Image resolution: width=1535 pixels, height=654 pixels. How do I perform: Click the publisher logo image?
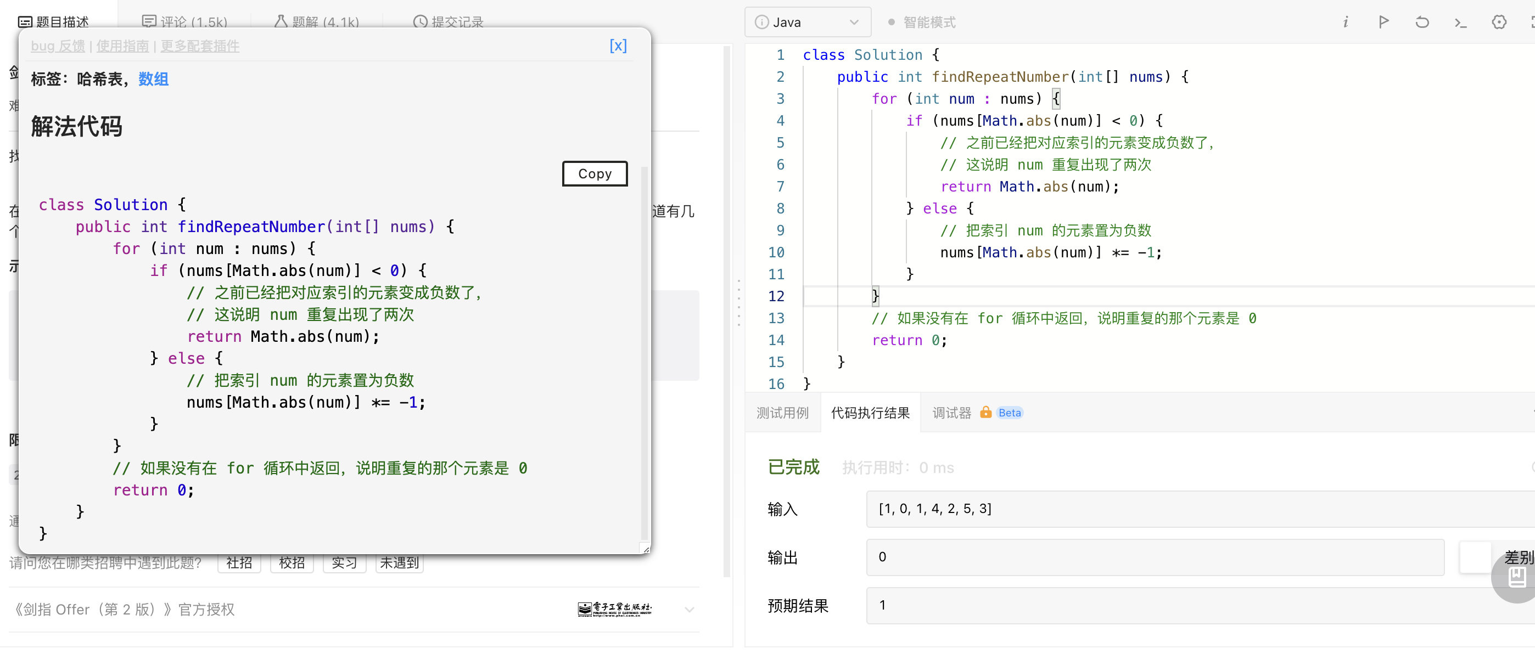(615, 608)
